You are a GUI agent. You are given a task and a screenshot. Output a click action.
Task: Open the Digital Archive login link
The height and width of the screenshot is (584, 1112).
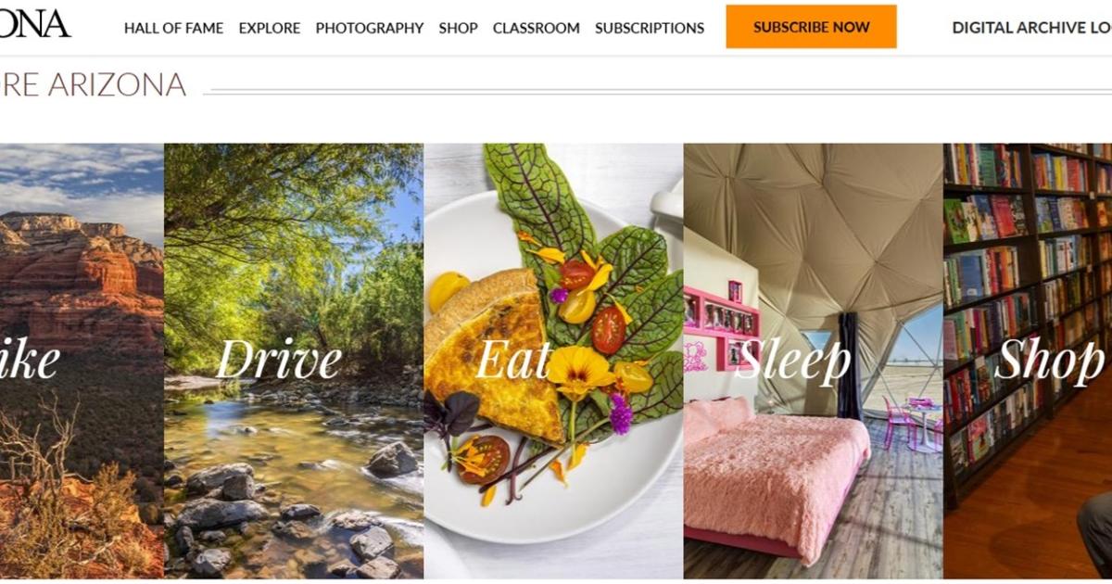(1032, 28)
